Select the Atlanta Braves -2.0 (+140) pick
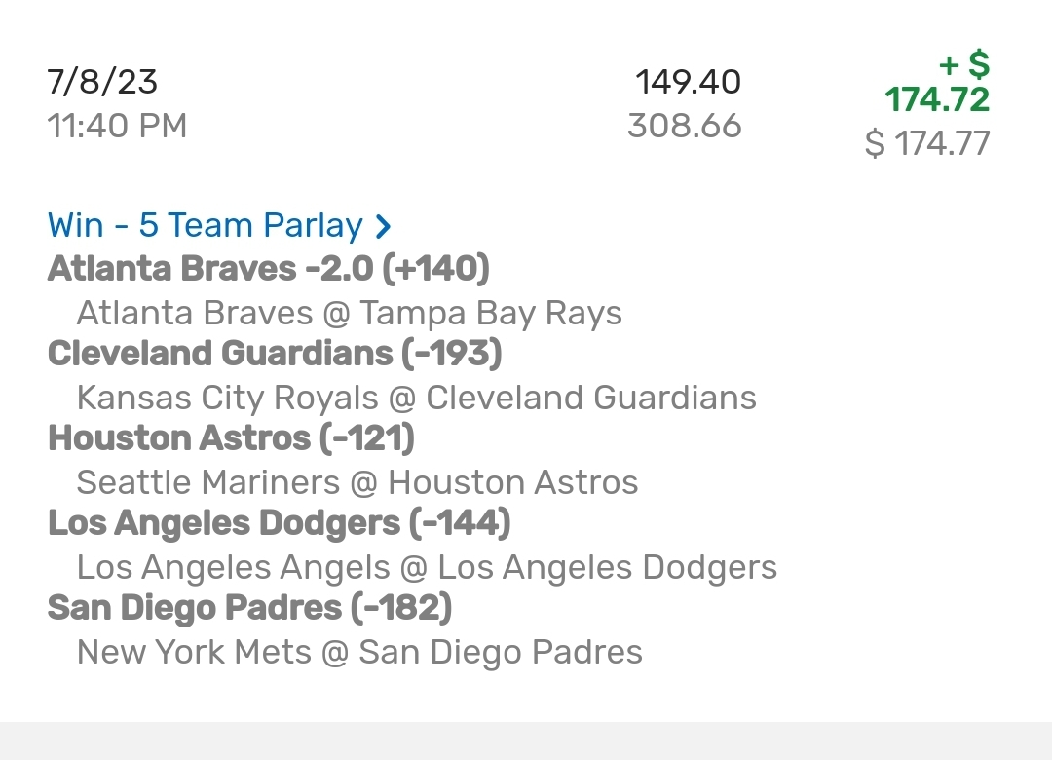The width and height of the screenshot is (1052, 760). click(269, 268)
